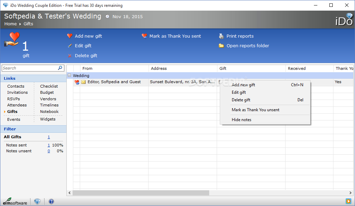Click the scroll left arrow
Screen dimensions: 355x206
(x=69, y=193)
